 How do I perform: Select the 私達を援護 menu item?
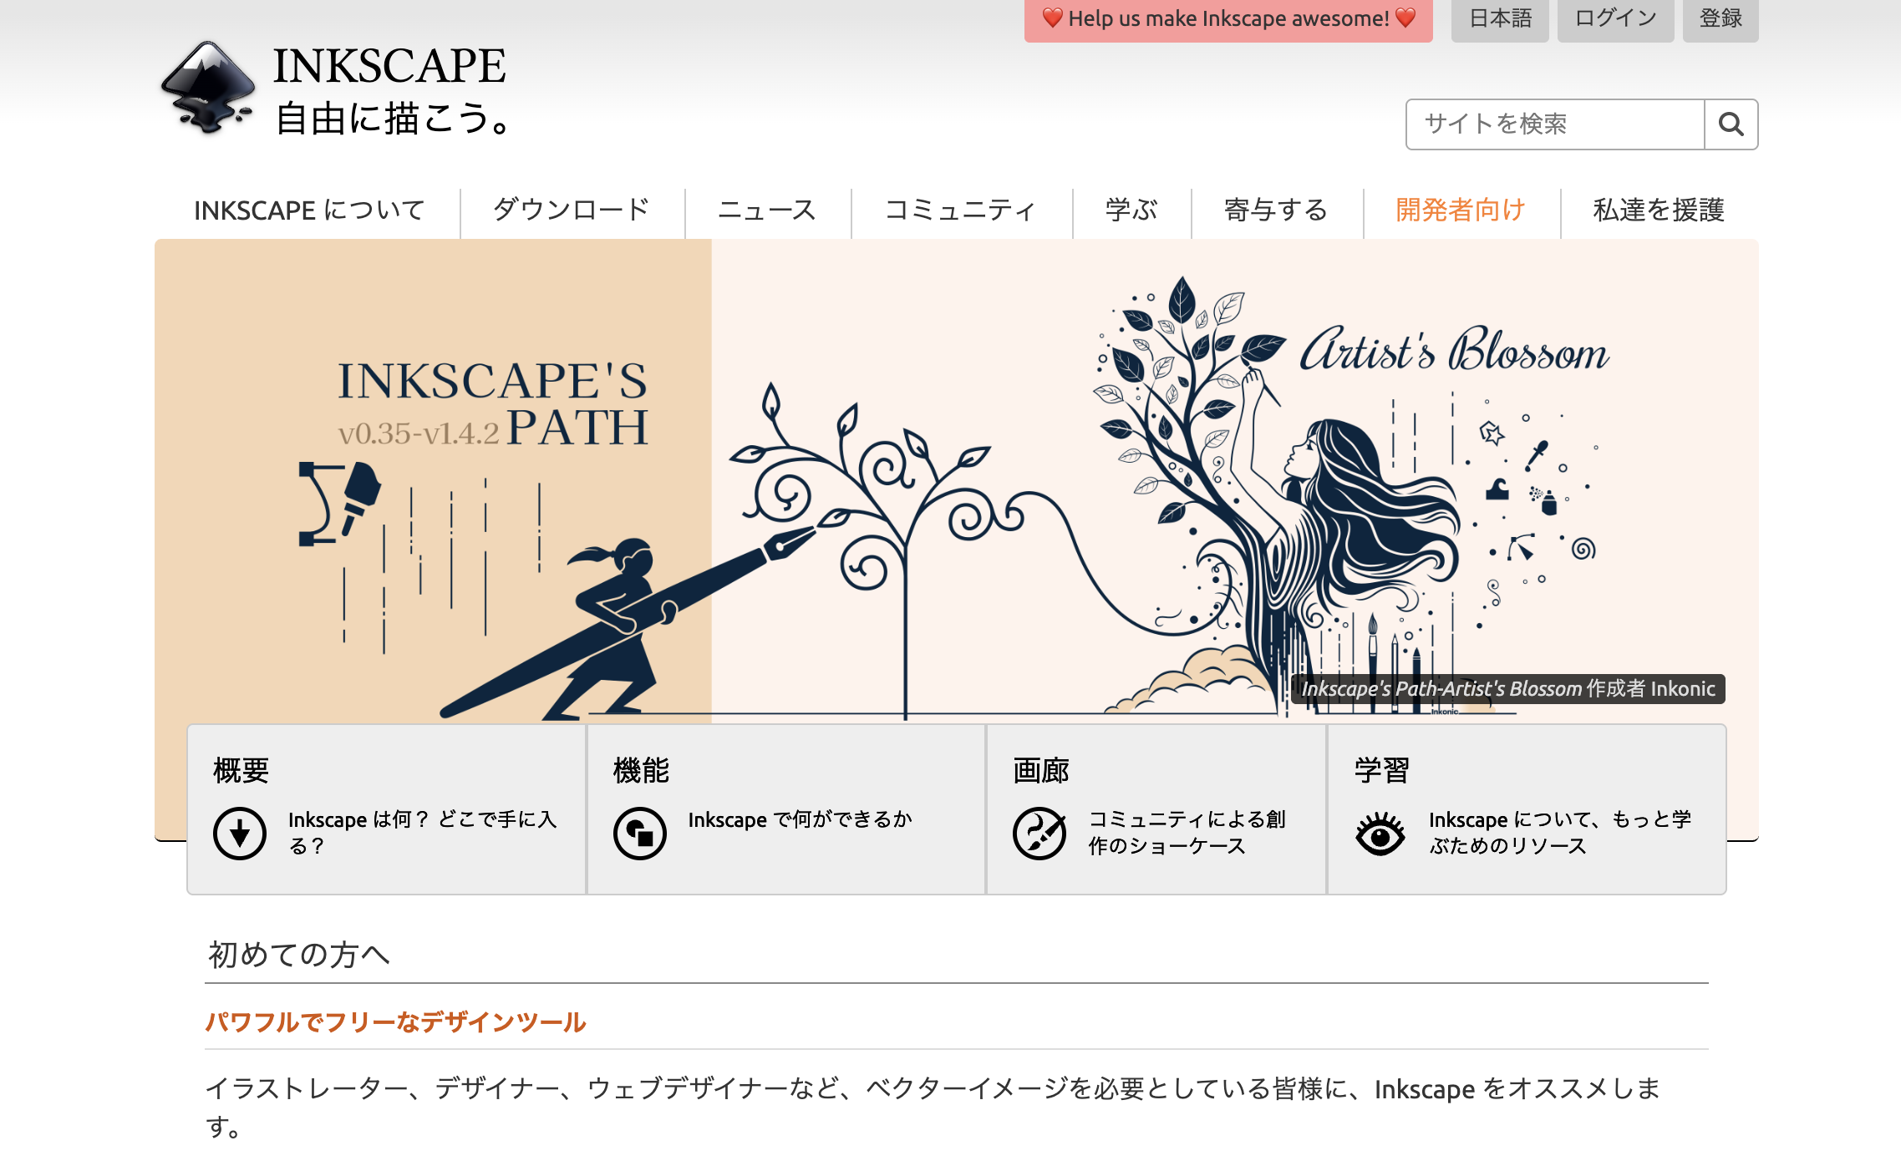1660,210
